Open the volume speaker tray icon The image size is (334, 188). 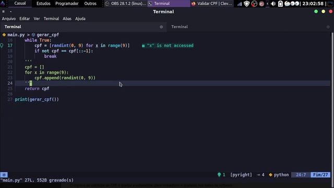(273, 4)
